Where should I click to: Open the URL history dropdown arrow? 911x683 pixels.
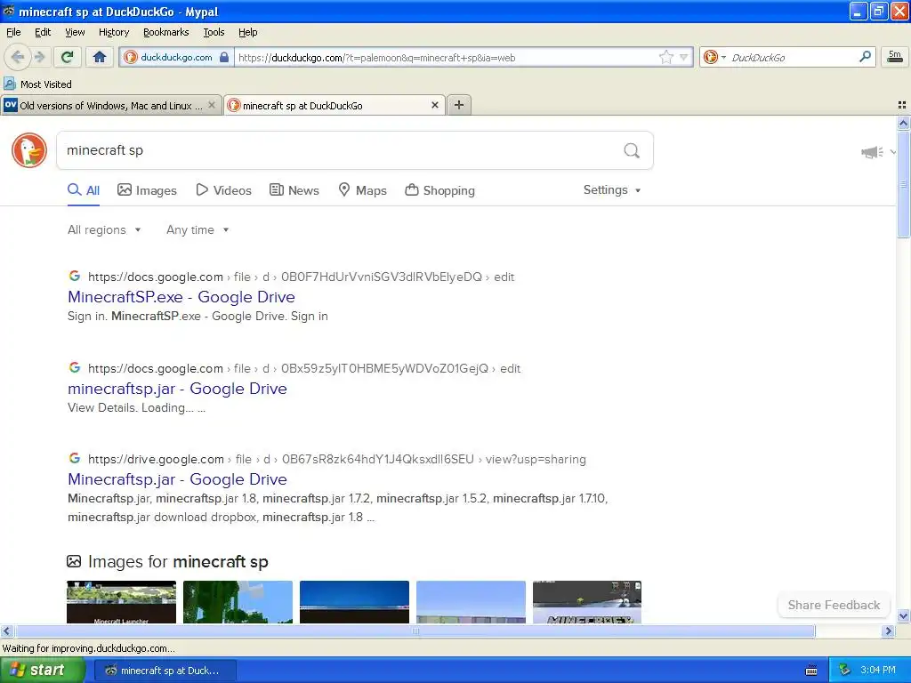tap(684, 57)
